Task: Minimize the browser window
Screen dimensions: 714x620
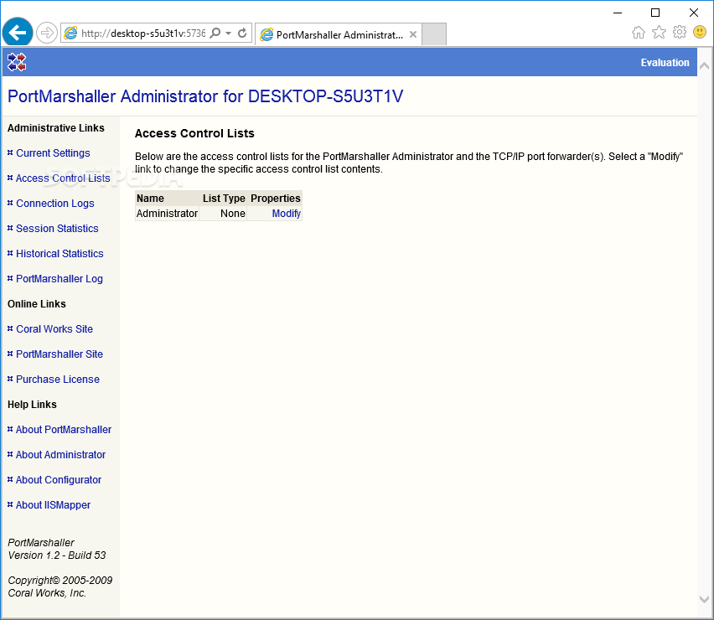Action: (617, 13)
